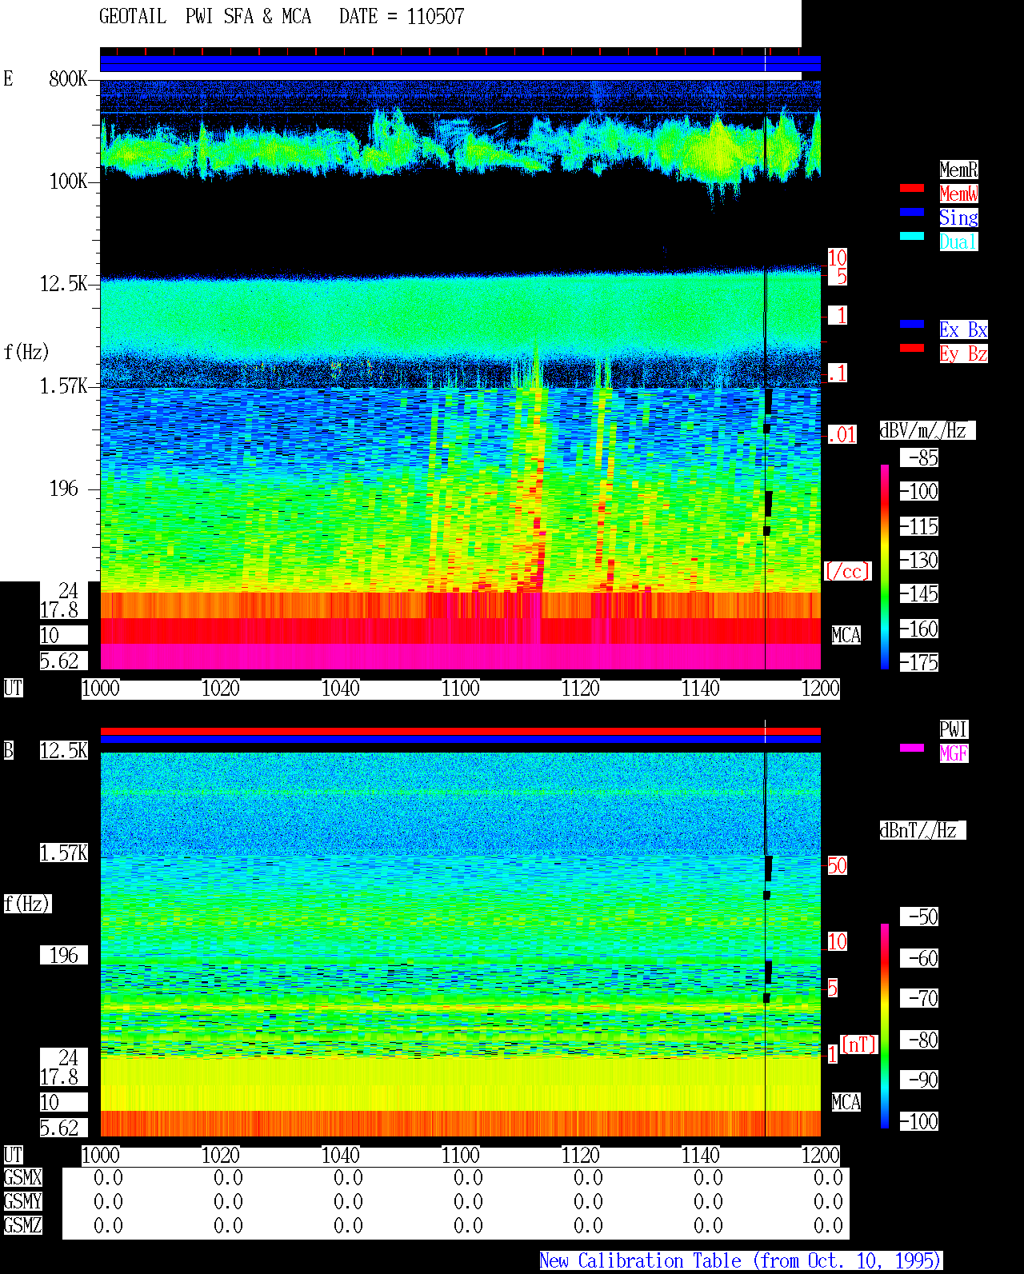Click the MGF legend label

point(954,753)
